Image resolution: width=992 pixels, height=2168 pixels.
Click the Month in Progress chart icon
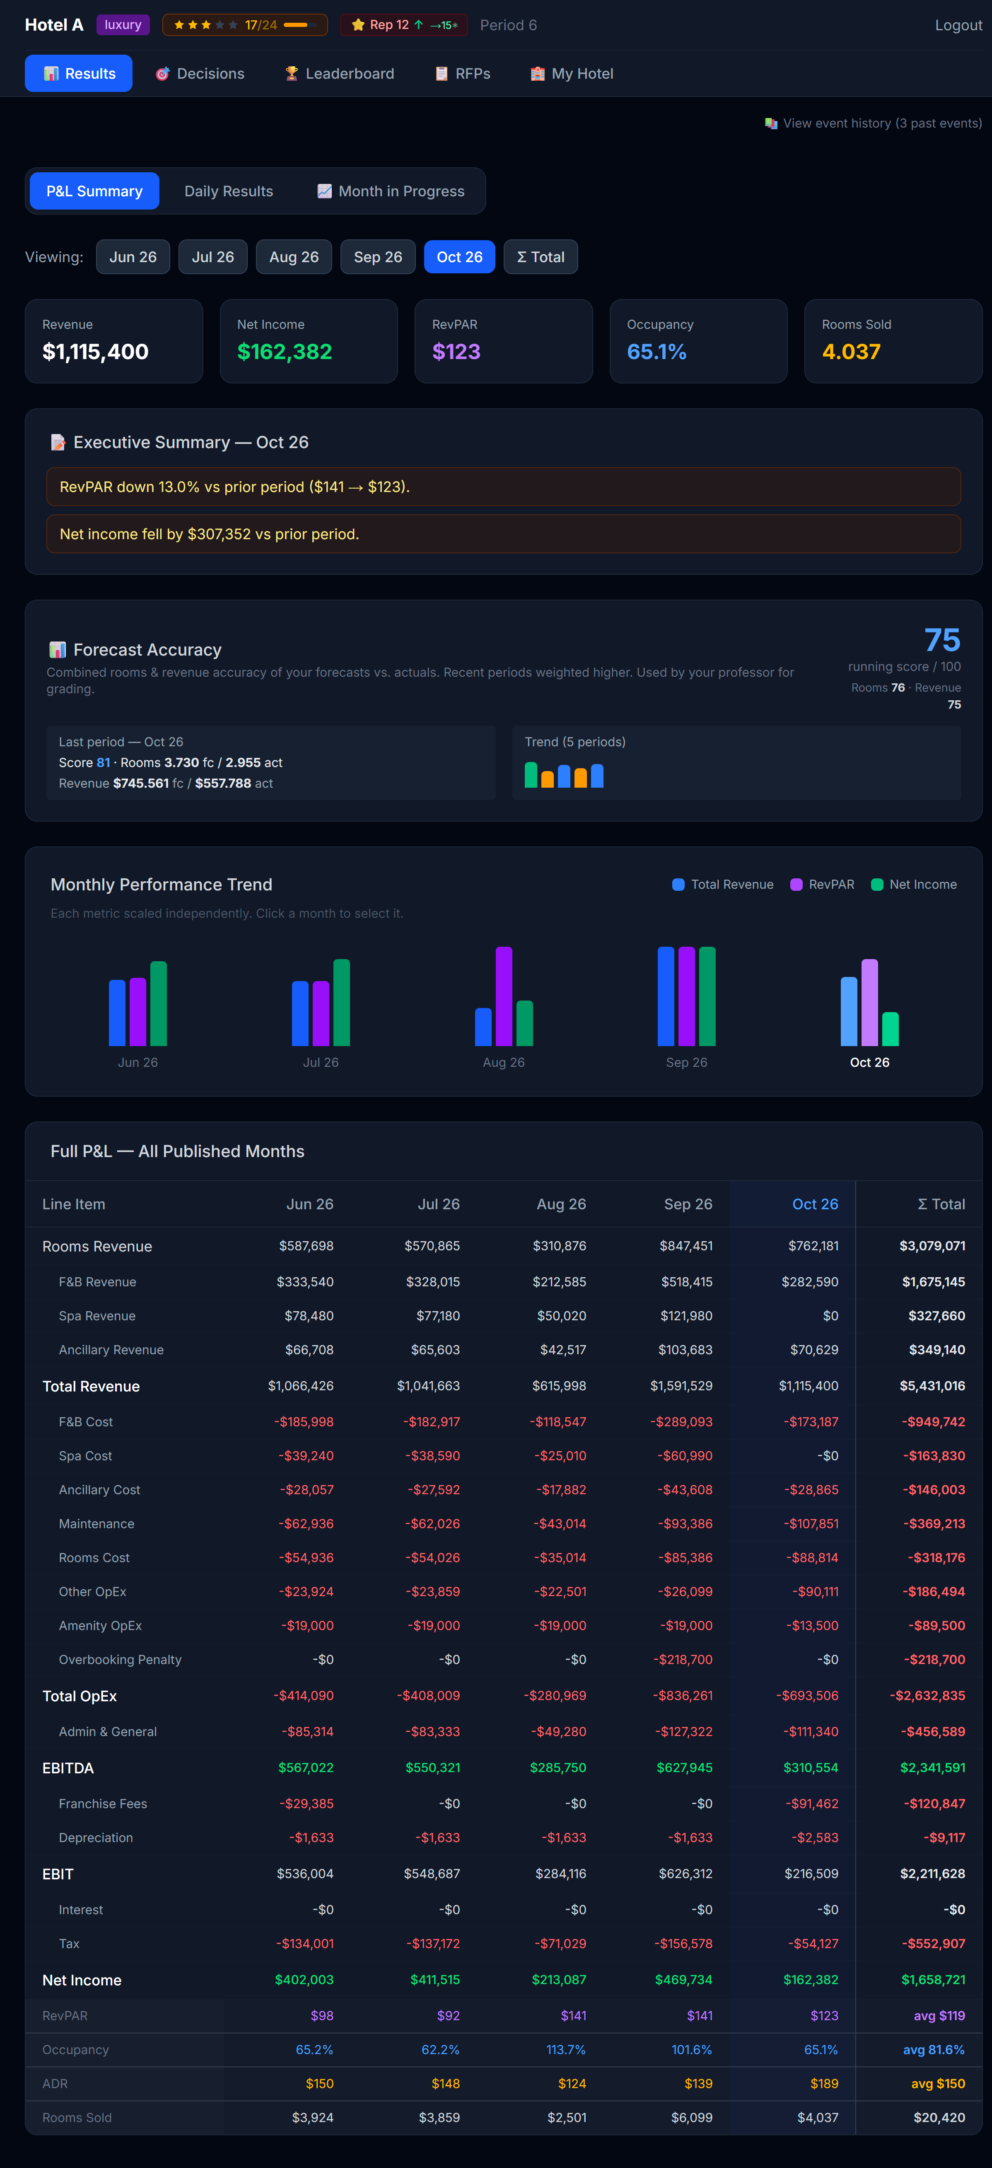pos(324,191)
